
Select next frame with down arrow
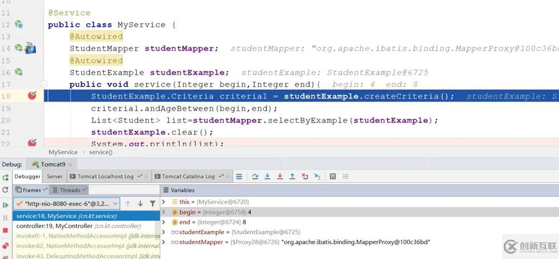tap(140, 203)
